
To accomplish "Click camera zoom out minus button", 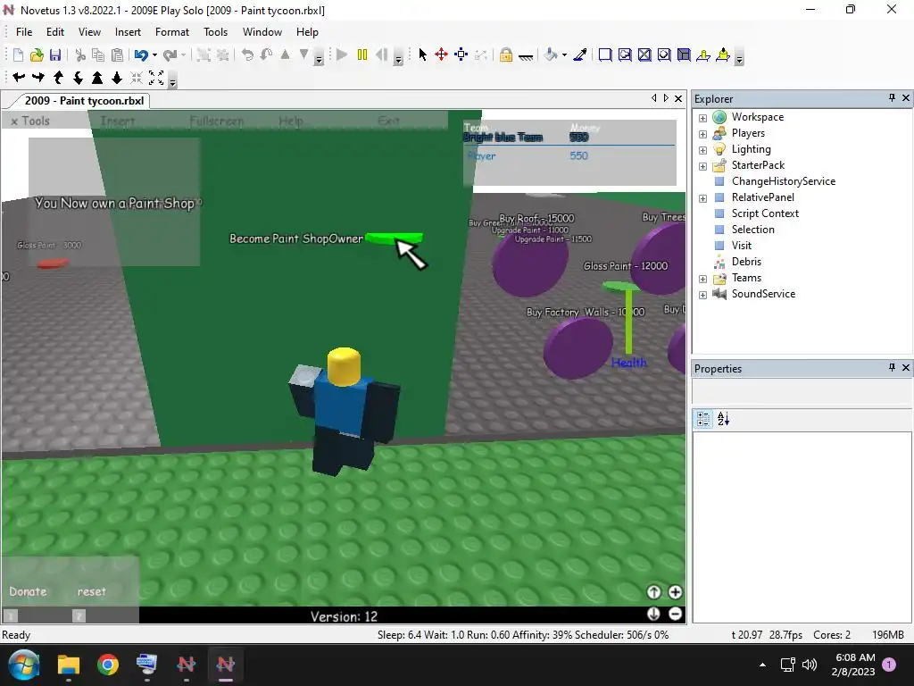I will (x=675, y=614).
